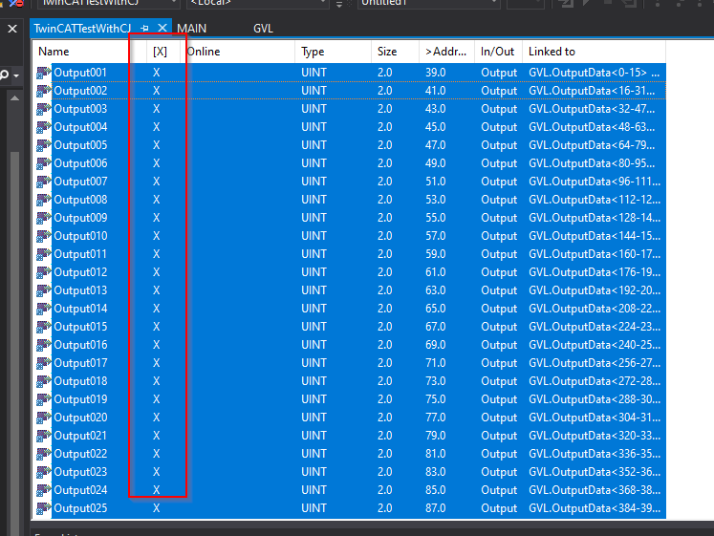714x536 pixels.
Task: Open the search options dropdown
Action: pos(16,75)
